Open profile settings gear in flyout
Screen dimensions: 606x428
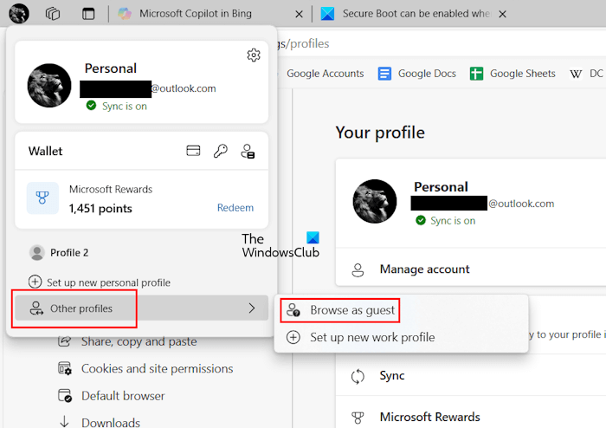[254, 55]
